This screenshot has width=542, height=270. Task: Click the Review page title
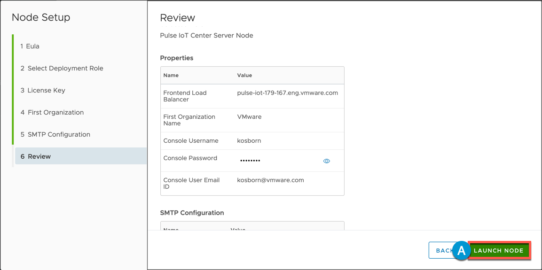coord(178,18)
